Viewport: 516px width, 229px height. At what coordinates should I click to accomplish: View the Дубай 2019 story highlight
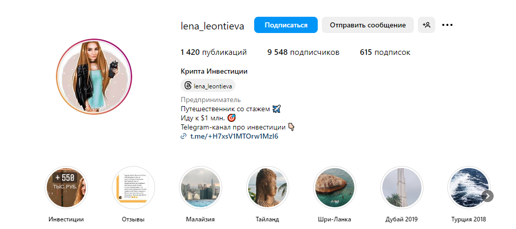click(402, 187)
